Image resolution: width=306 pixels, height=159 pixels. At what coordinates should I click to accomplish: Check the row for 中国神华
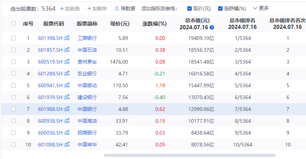(13, 145)
